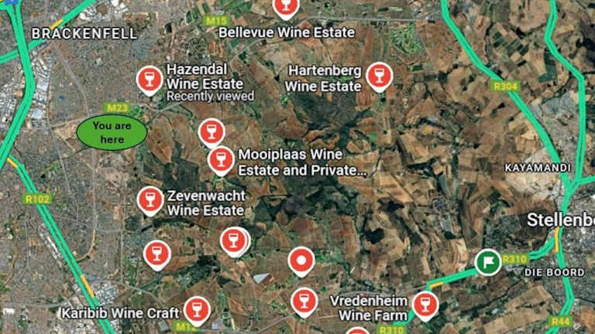Open the Karibib Wine Craft marker
This screenshot has height=334, width=595.
[x=197, y=310]
